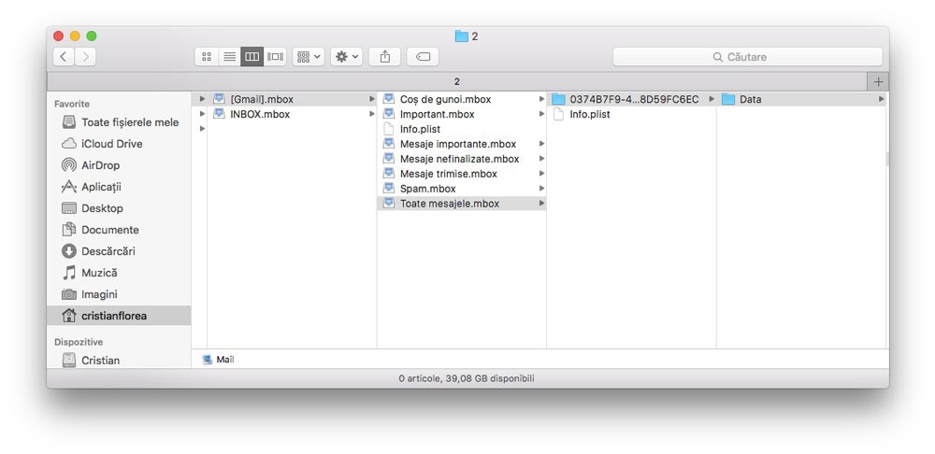Select the 0374B7F9-4...8D59FC6EC folder
This screenshot has height=454, width=935.
point(631,100)
